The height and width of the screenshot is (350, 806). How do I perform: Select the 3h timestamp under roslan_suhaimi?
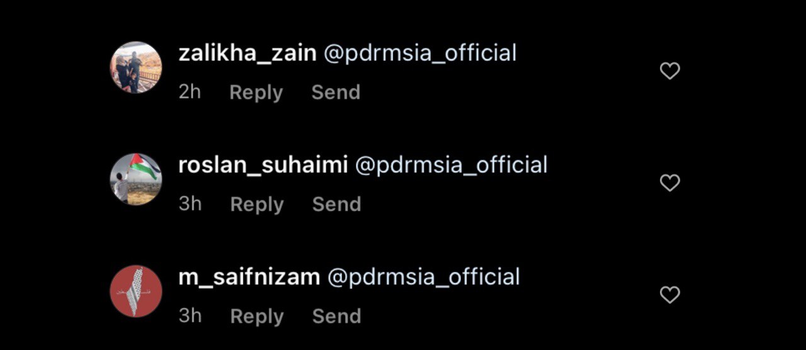pos(190,205)
